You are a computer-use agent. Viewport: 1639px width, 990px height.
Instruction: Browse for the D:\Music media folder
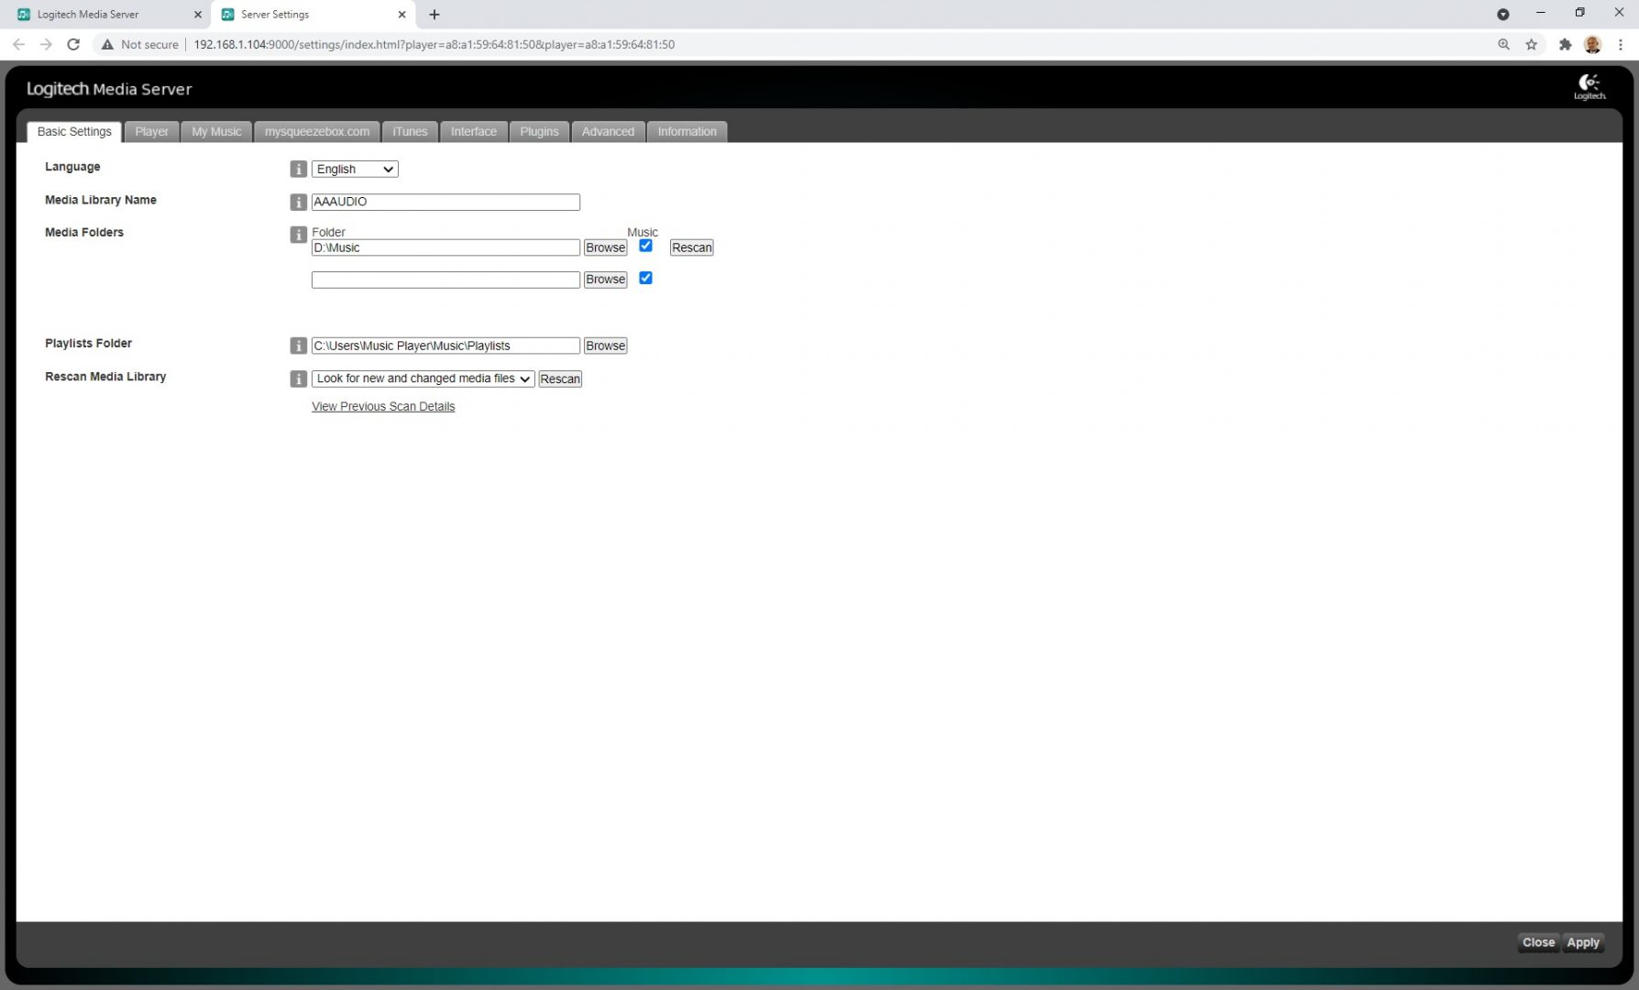coord(605,247)
